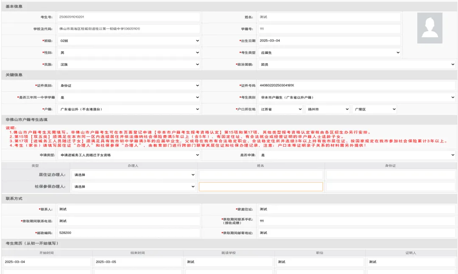Click the 开始时间 column header

coord(47,253)
